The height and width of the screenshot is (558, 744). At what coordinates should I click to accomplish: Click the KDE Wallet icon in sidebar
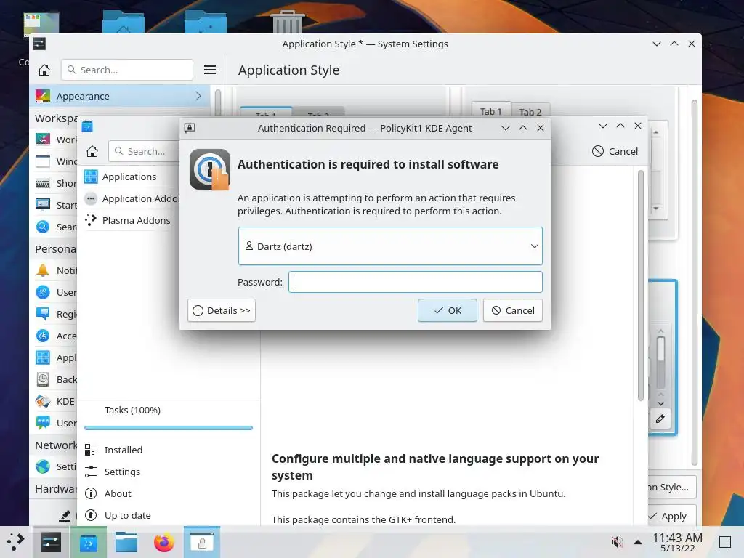(43, 401)
